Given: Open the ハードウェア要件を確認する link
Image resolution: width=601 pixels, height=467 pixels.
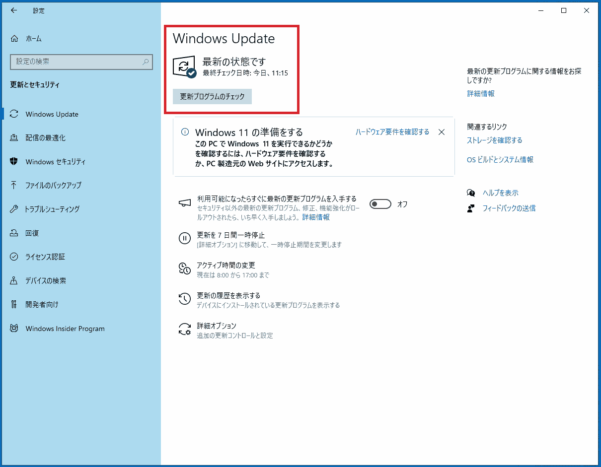Looking at the screenshot, I should [x=392, y=132].
